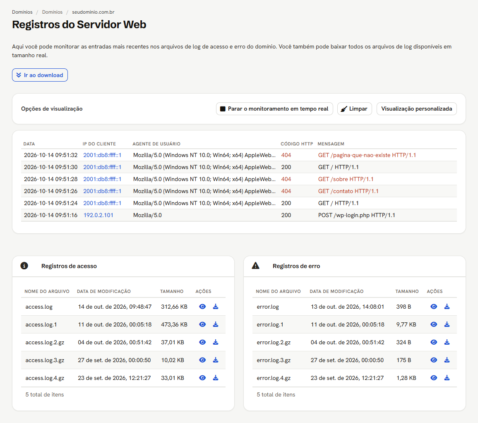Image resolution: width=478 pixels, height=423 pixels.
Task: Select the 1,28 KB size value
Action: point(406,378)
